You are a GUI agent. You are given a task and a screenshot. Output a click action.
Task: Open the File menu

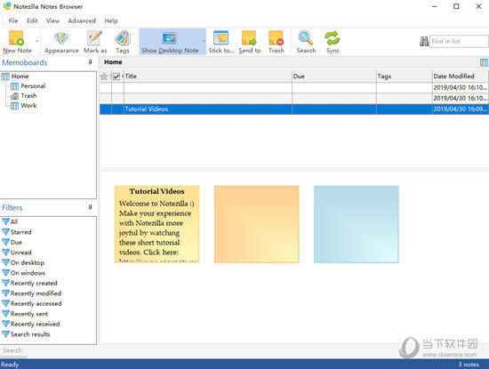13,21
